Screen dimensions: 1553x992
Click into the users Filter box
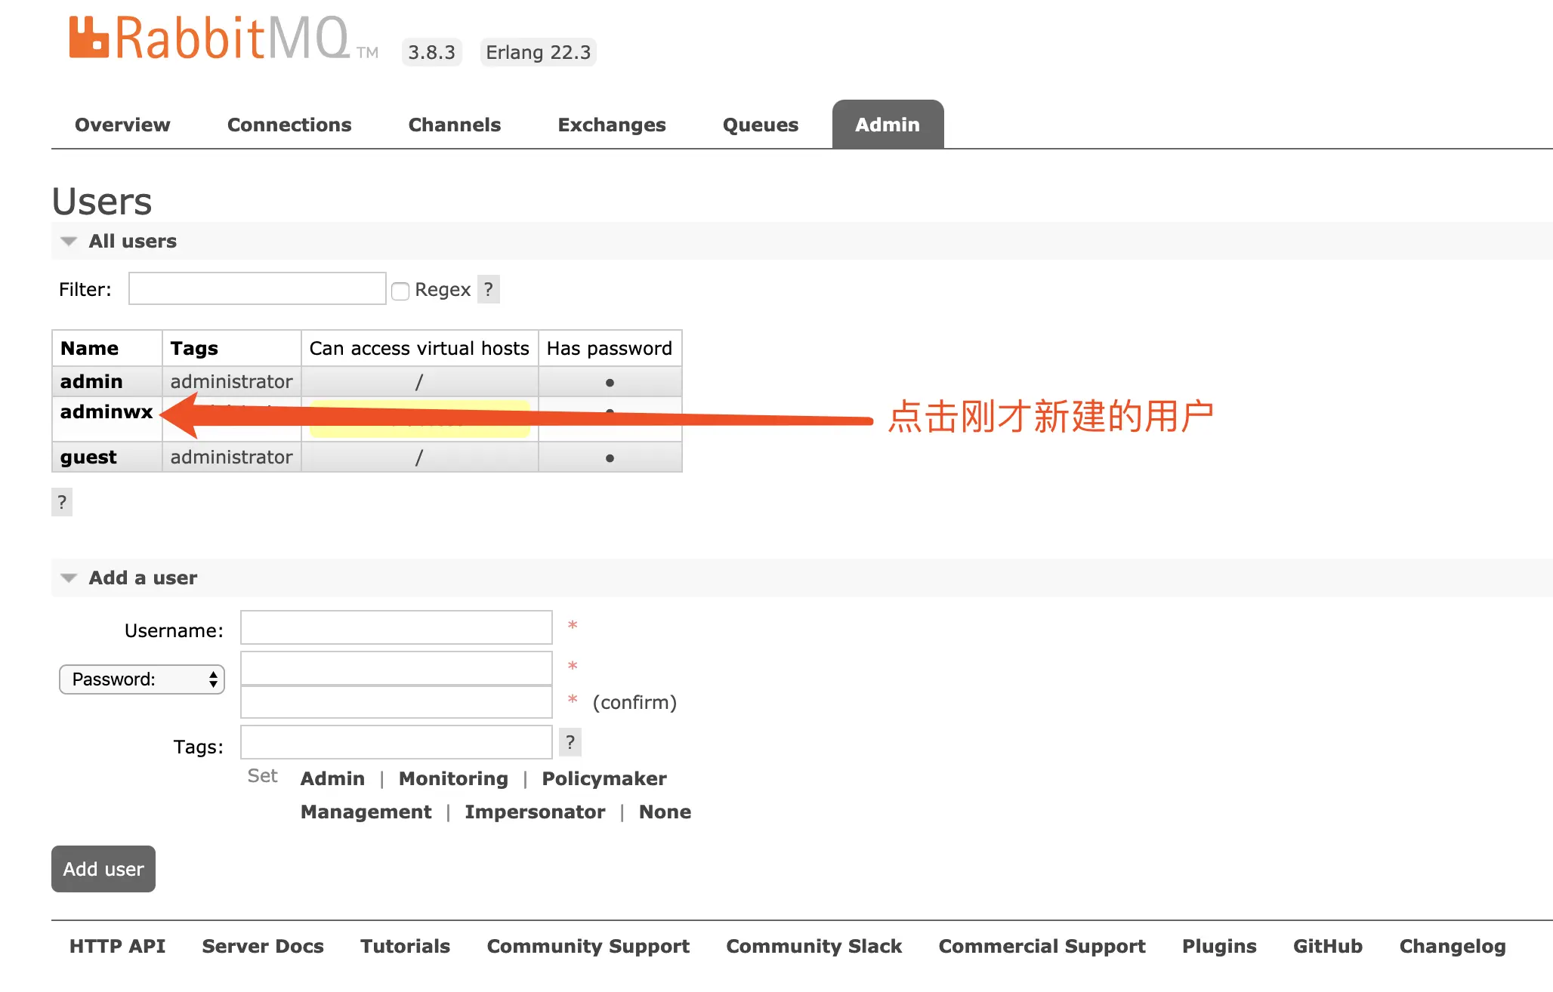(x=257, y=288)
